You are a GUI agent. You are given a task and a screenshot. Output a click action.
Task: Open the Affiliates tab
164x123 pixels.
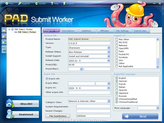(x=105, y=31)
